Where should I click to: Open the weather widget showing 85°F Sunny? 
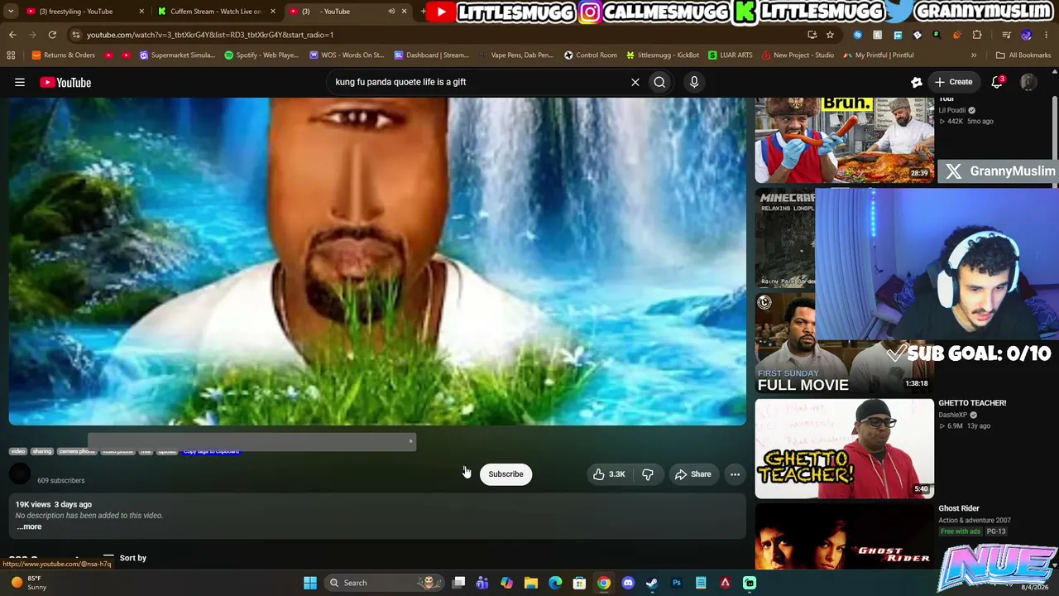point(30,583)
